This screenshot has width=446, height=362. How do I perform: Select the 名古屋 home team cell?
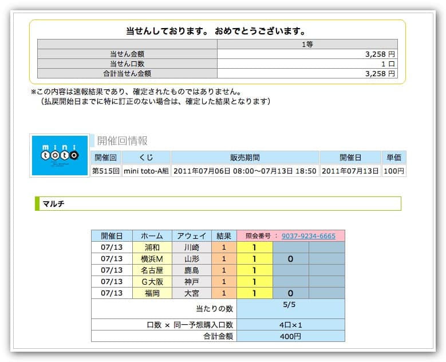(152, 270)
